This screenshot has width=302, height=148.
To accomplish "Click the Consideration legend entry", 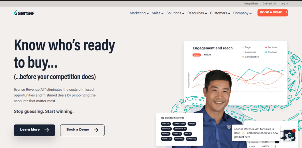I will pos(251,57).
